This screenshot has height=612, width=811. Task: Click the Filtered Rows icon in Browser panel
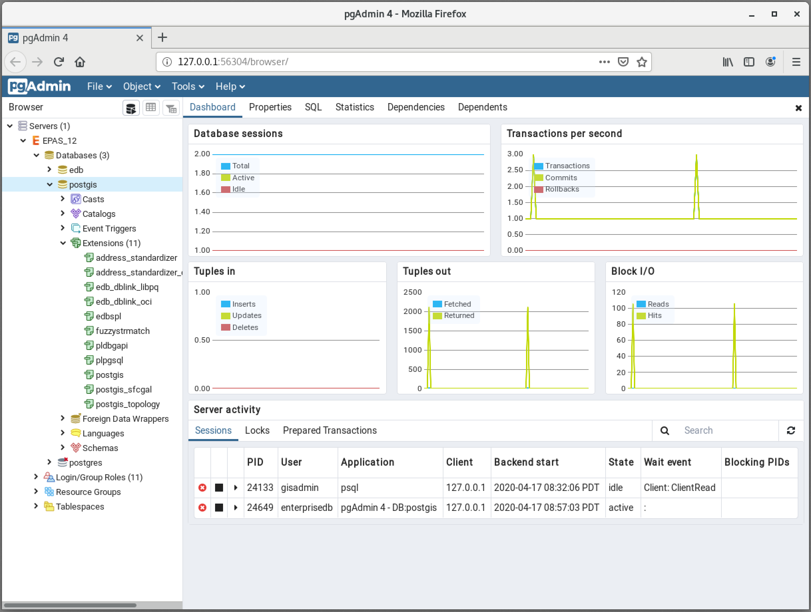(x=171, y=108)
